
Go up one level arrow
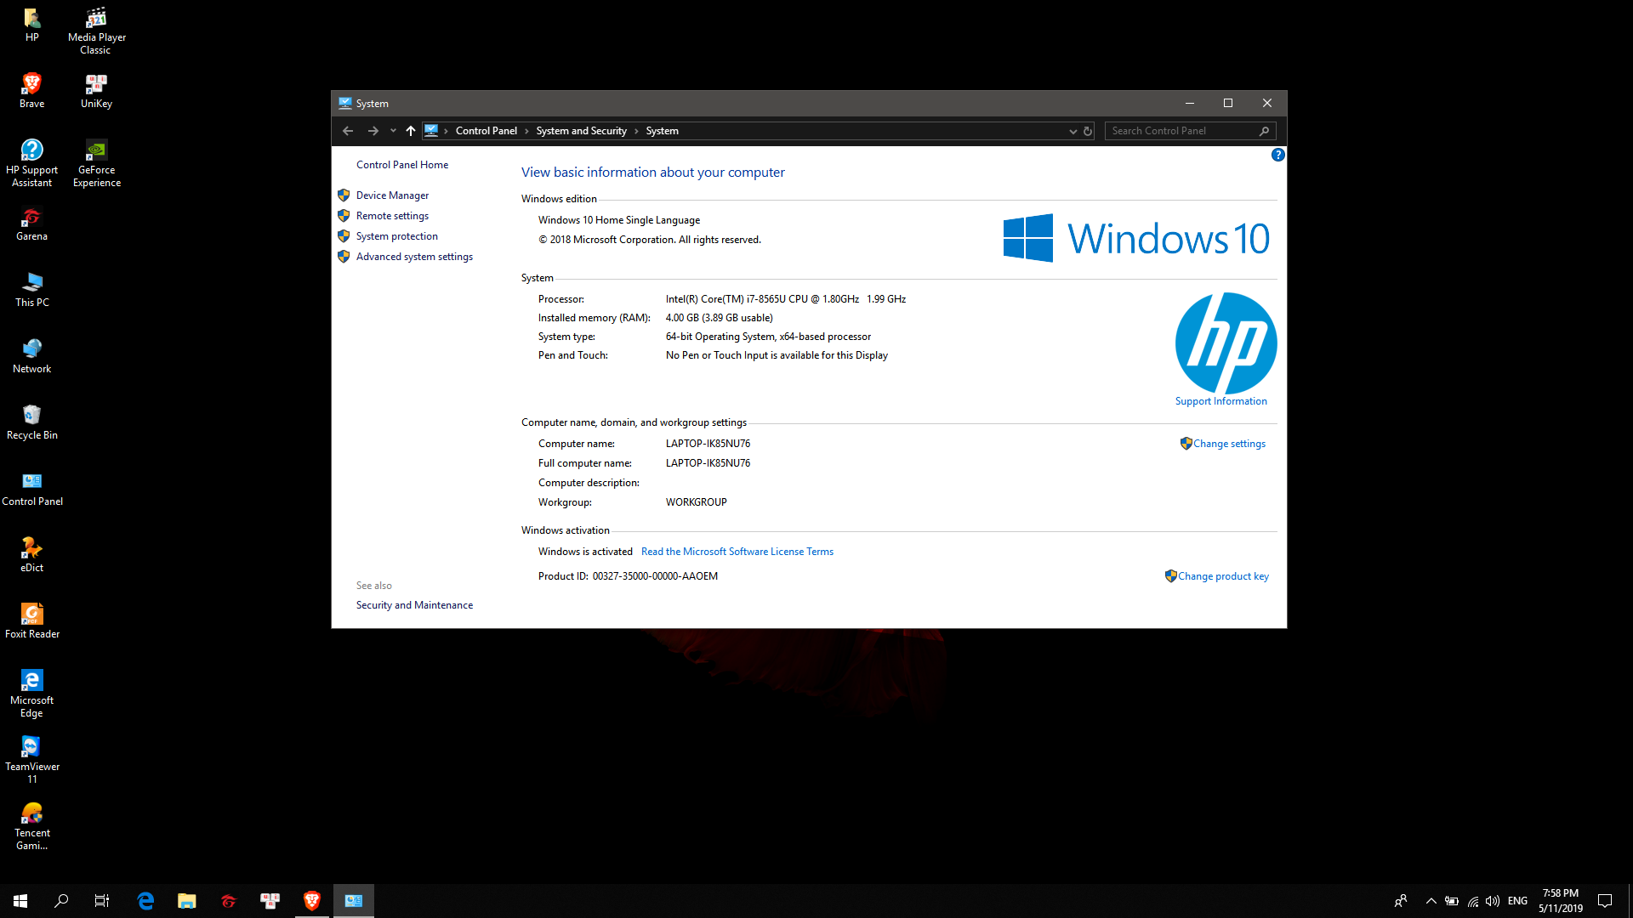click(411, 131)
